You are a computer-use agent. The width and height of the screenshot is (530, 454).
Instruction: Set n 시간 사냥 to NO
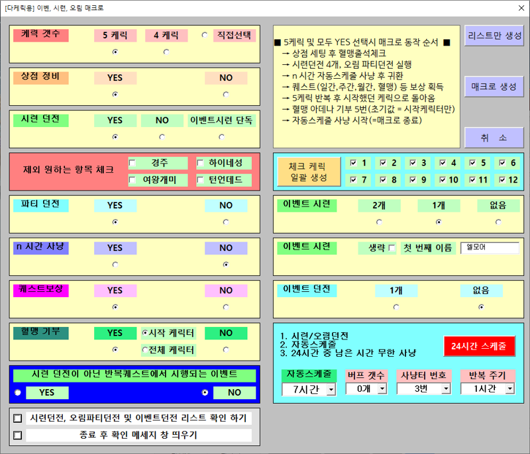click(x=226, y=265)
